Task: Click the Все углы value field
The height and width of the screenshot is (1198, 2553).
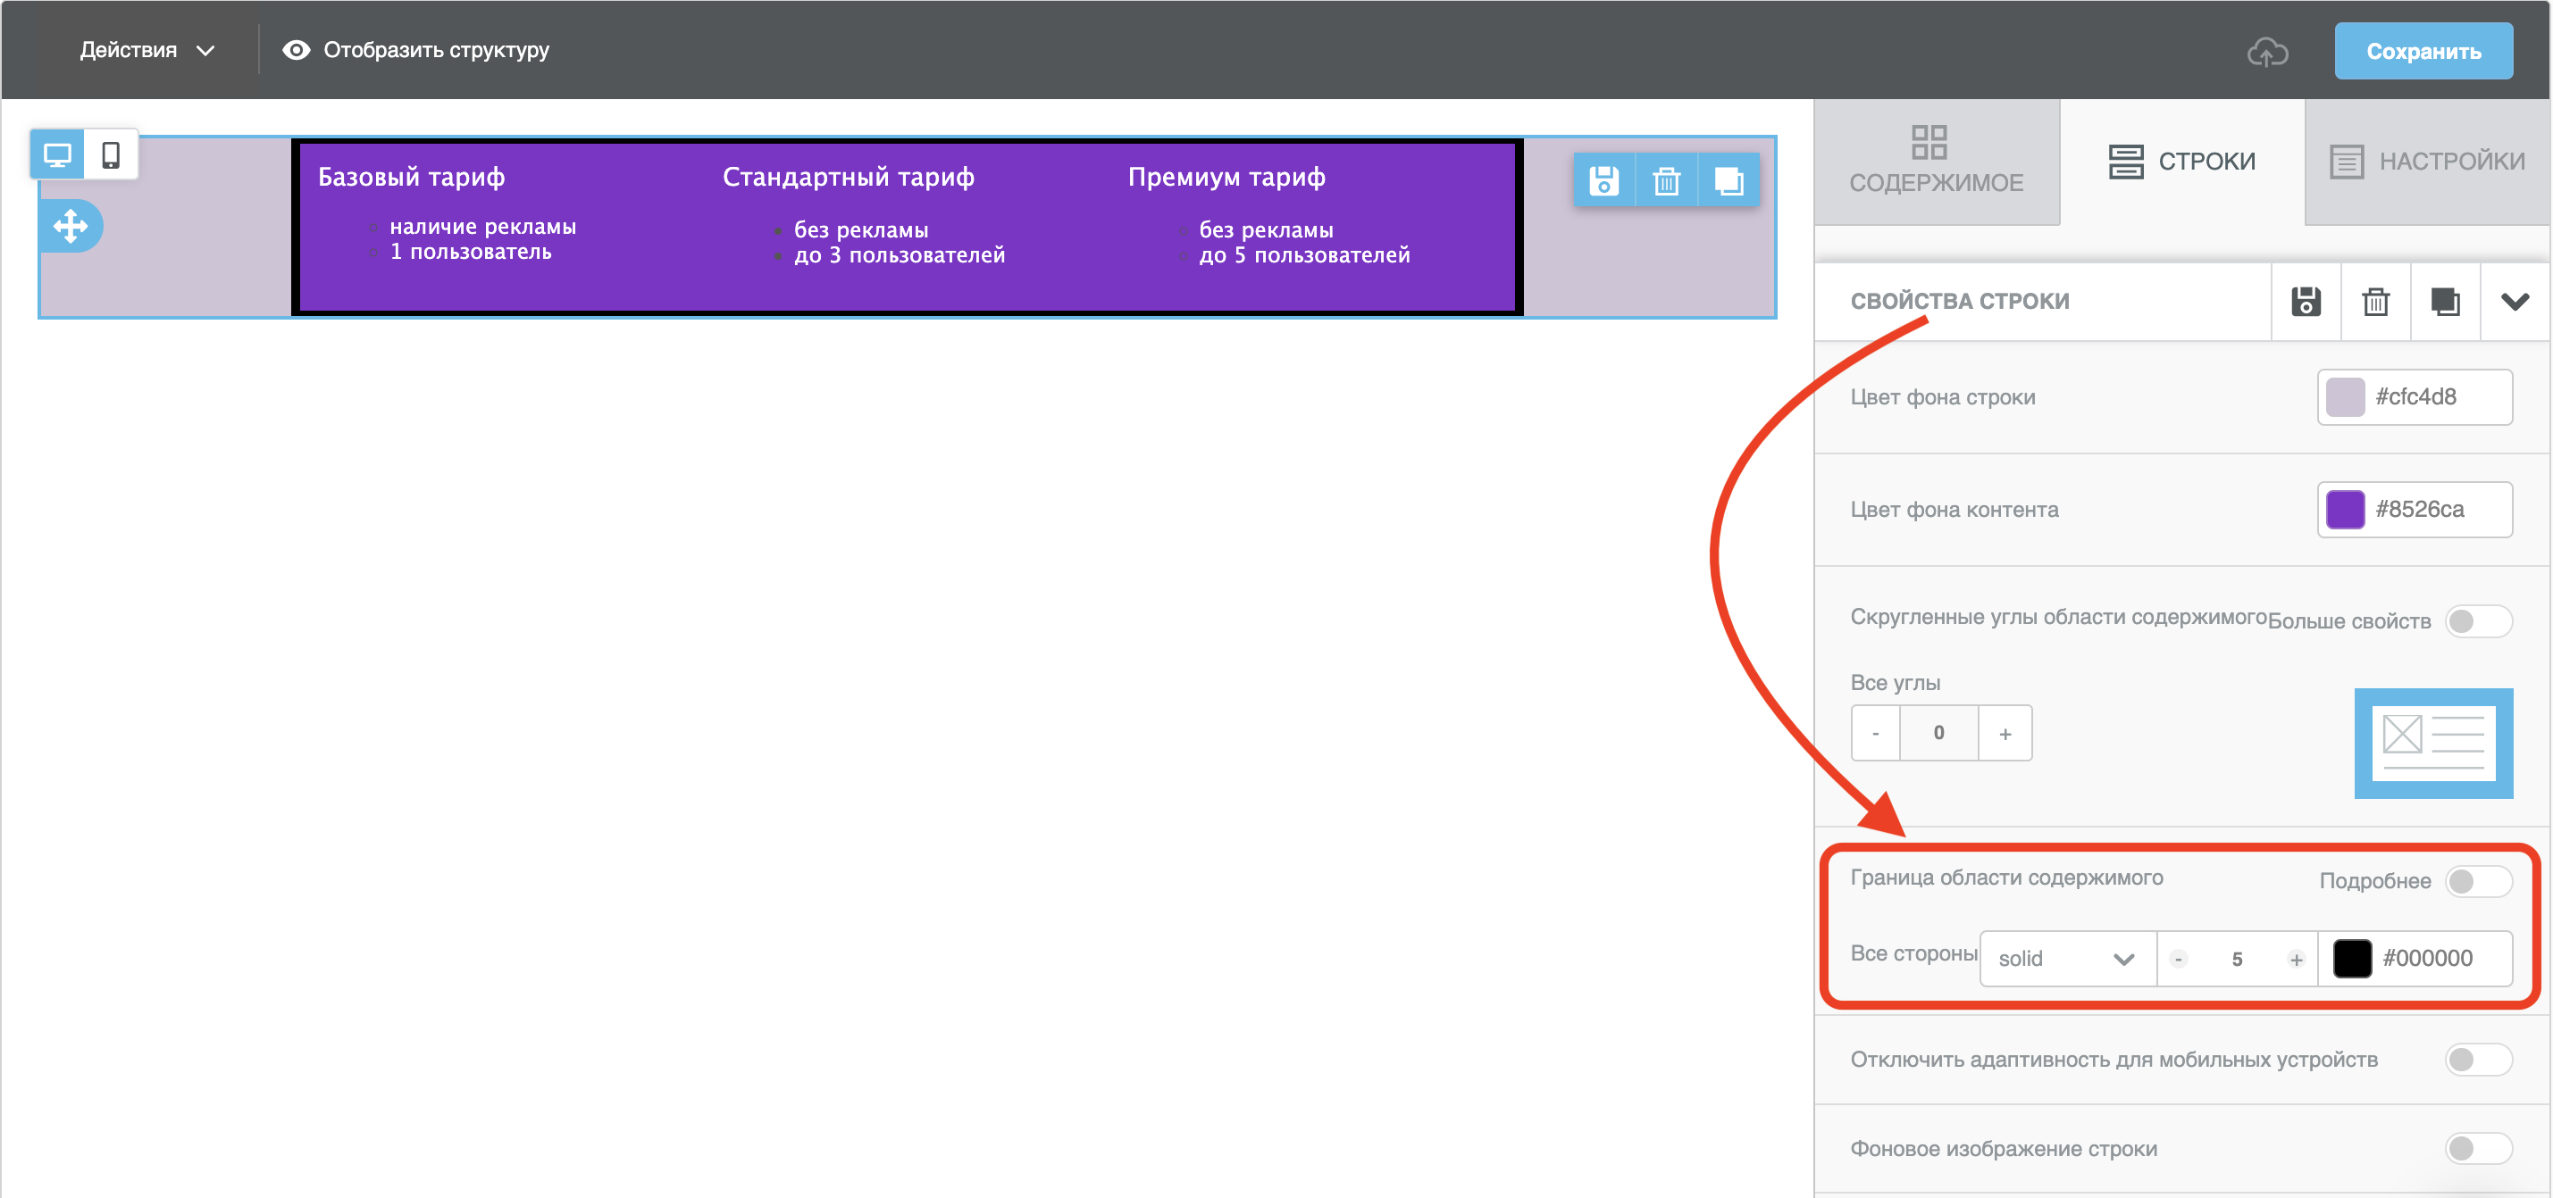Action: (x=1938, y=734)
